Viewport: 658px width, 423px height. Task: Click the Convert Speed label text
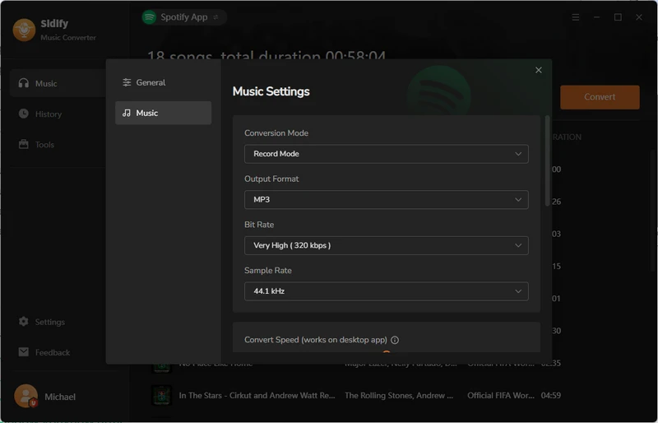(x=316, y=340)
